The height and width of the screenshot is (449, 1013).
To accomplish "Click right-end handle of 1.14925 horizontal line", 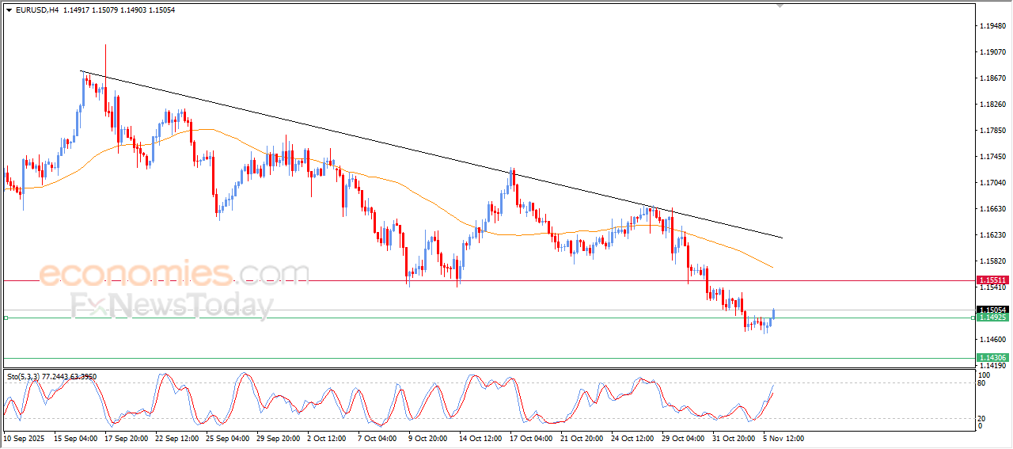I will [x=973, y=318].
